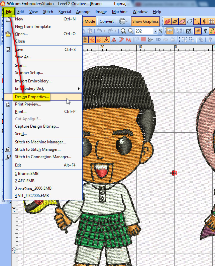Toggle Show Needle Points hatched icon
Screen dimensions: 215x266
[x=175, y=21]
